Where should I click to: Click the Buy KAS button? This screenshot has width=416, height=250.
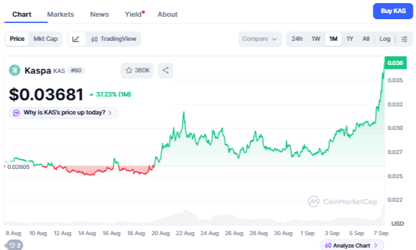tap(393, 11)
